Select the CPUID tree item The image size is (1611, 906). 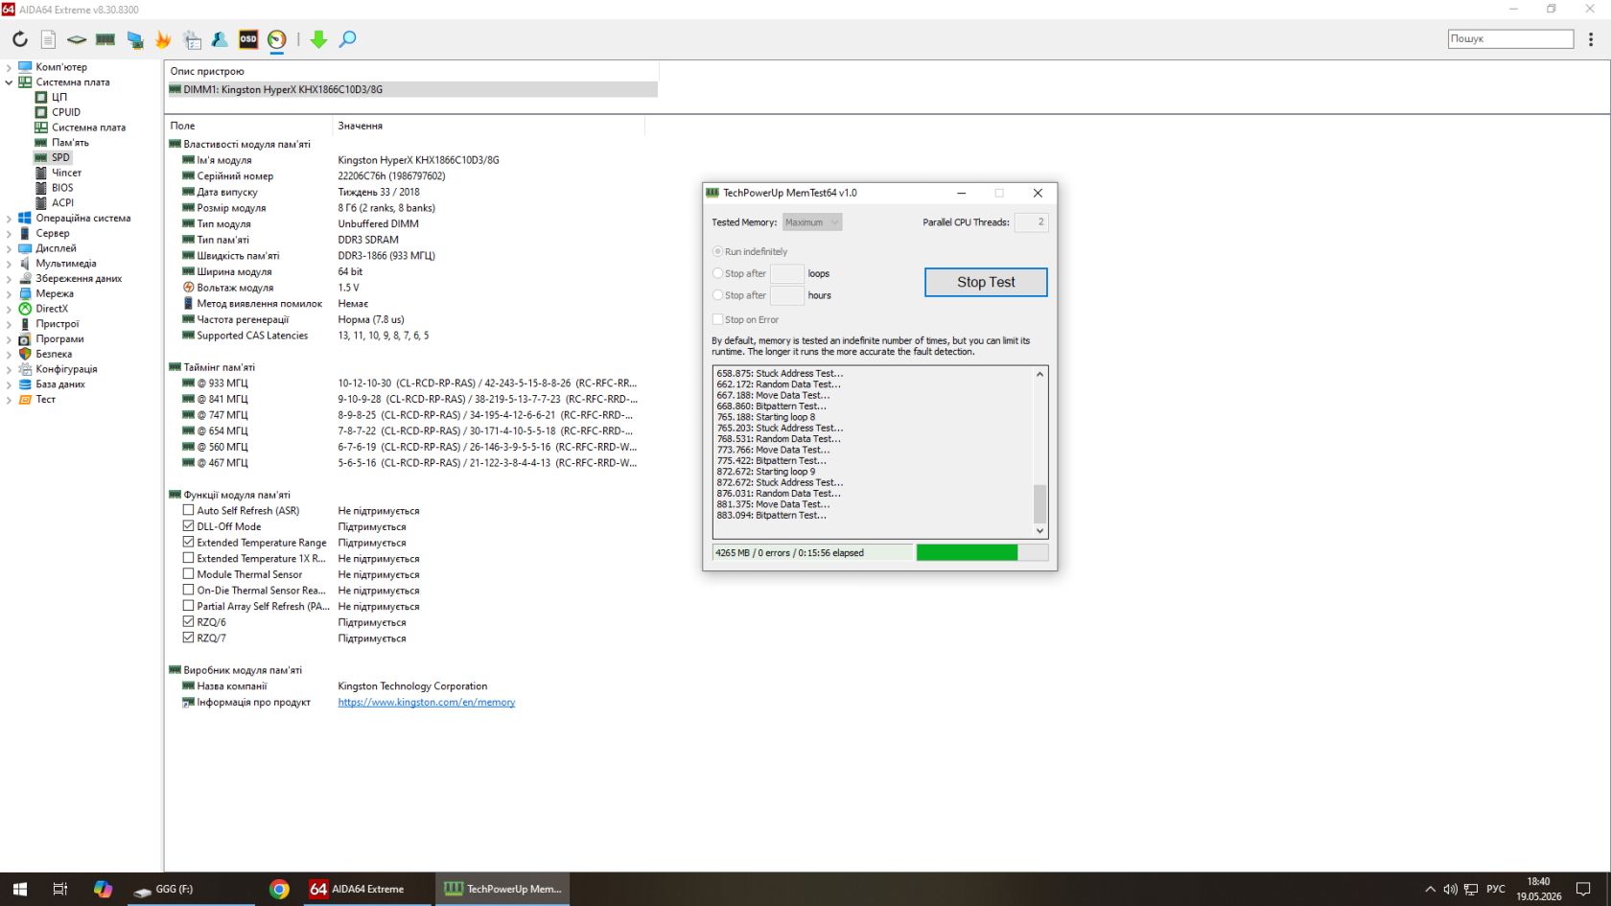66,112
